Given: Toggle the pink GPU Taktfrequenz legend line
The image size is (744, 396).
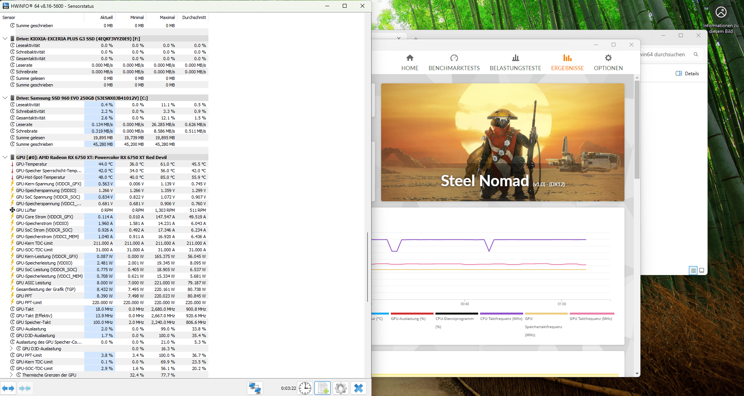Looking at the screenshot, I should [x=592, y=316].
